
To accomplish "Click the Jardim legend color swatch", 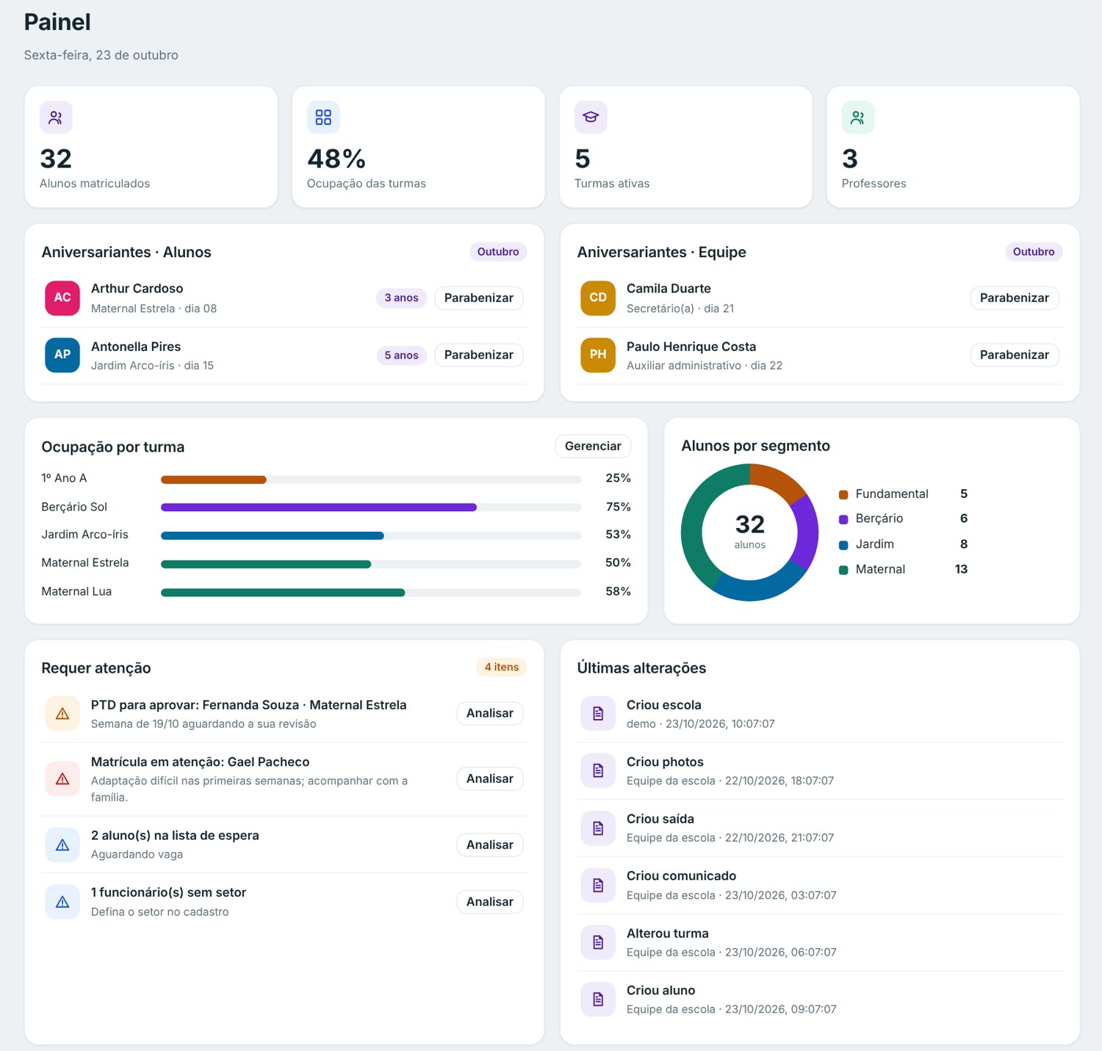I will [843, 545].
